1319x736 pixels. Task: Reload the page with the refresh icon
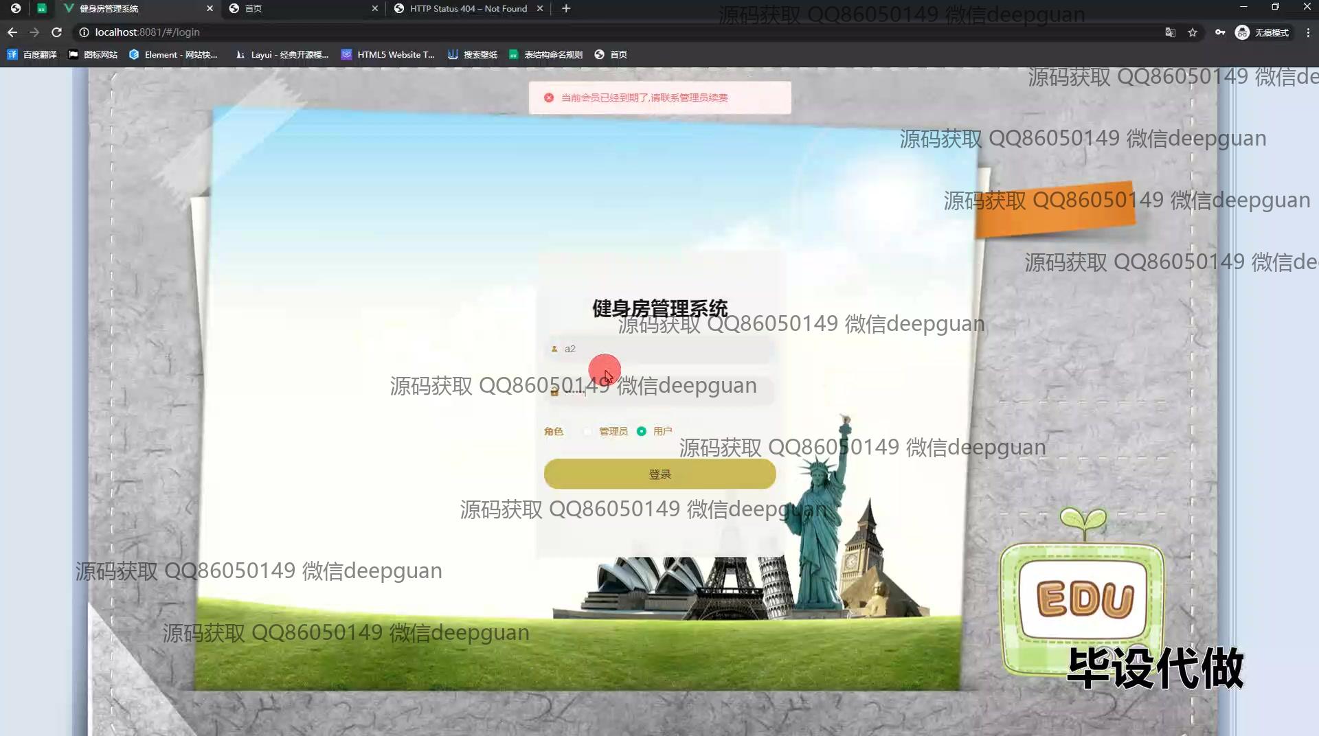click(x=57, y=32)
